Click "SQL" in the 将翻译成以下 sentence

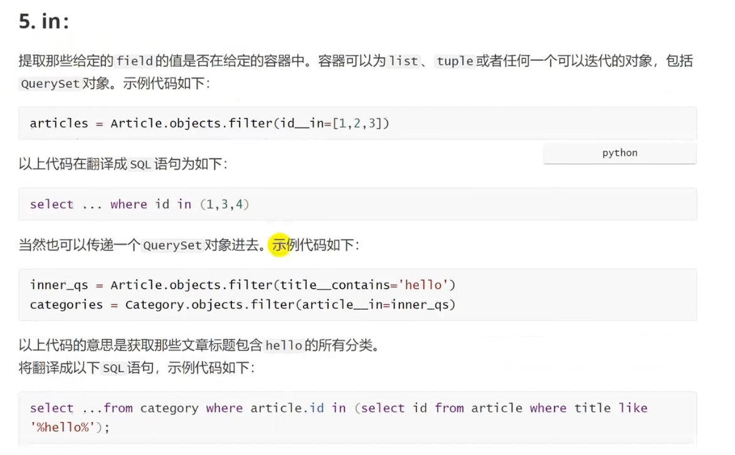pyautogui.click(x=114, y=368)
